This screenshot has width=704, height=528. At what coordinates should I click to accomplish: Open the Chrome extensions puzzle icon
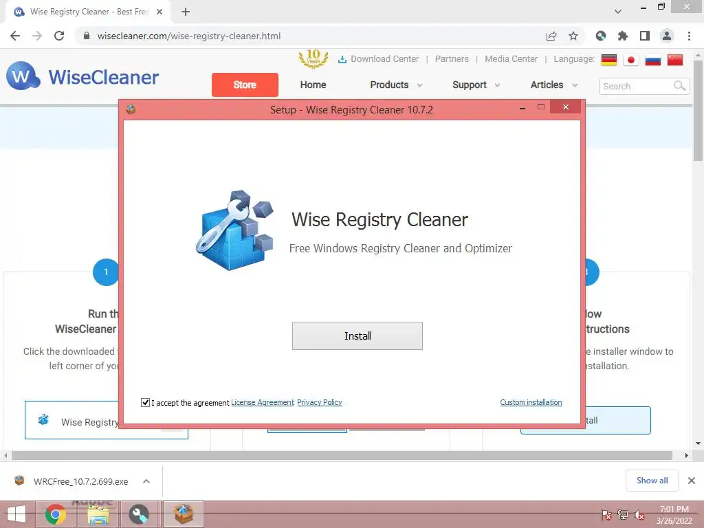tap(622, 36)
